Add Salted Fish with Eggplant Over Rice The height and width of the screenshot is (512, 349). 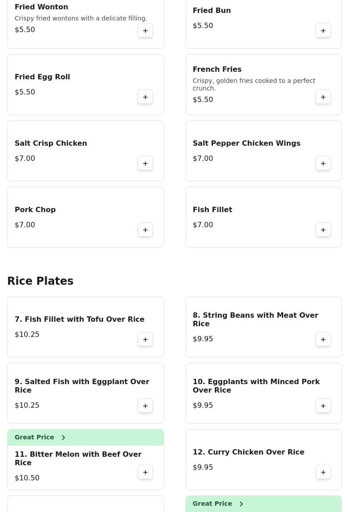[x=145, y=406]
